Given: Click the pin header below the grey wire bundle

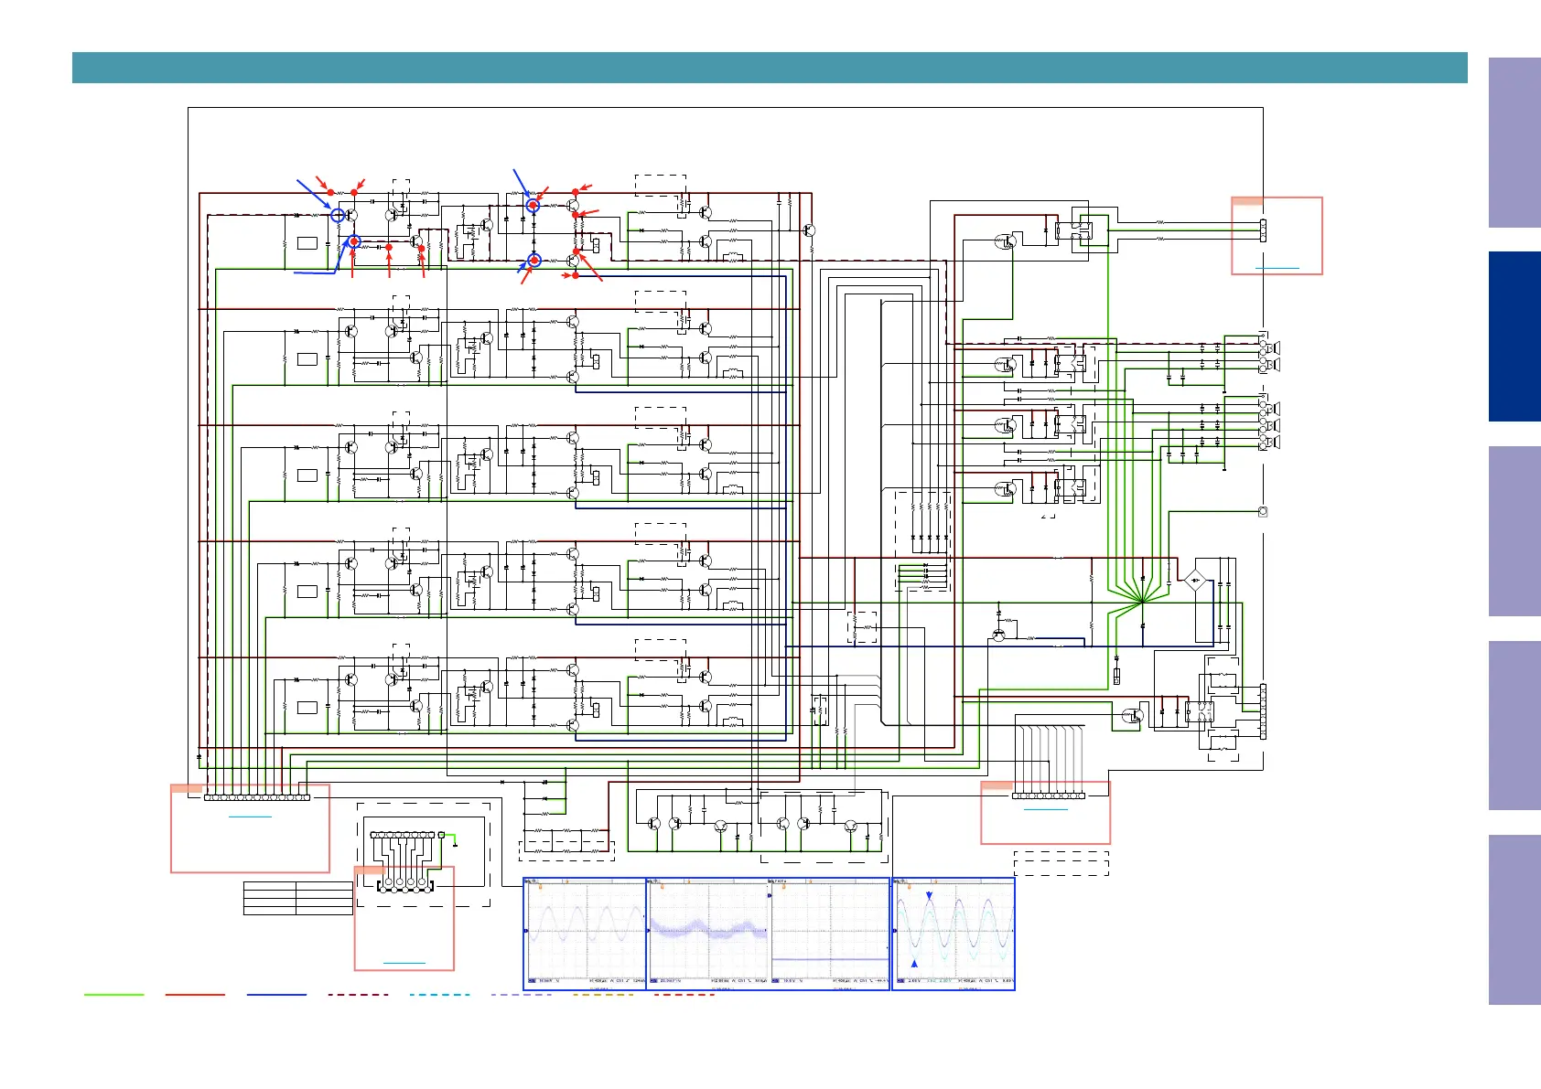Looking at the screenshot, I should click(1048, 795).
